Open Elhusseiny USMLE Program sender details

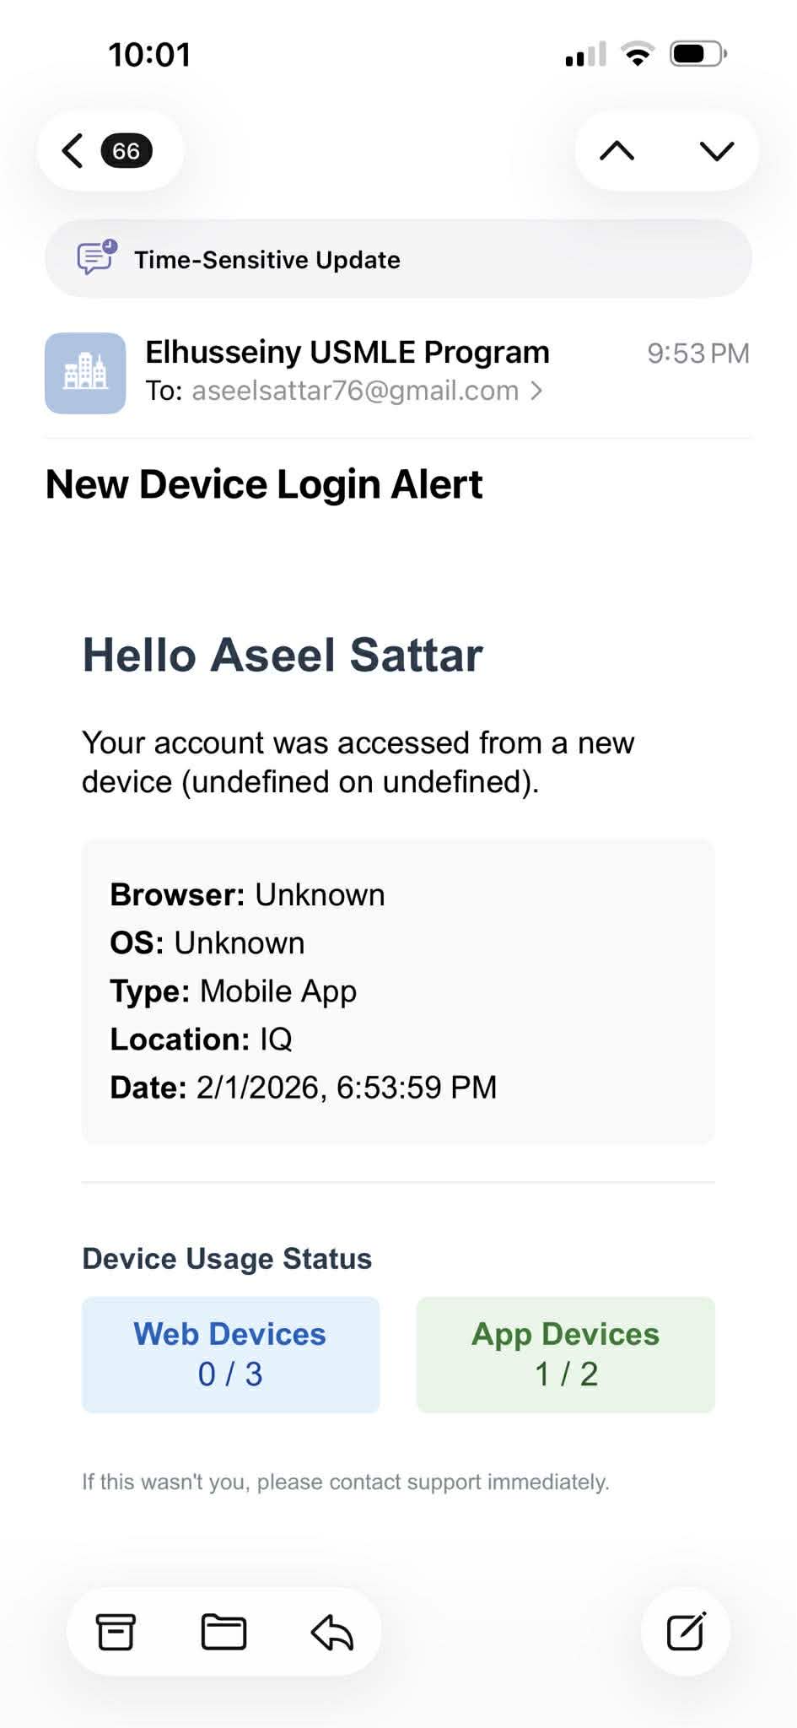347,352
